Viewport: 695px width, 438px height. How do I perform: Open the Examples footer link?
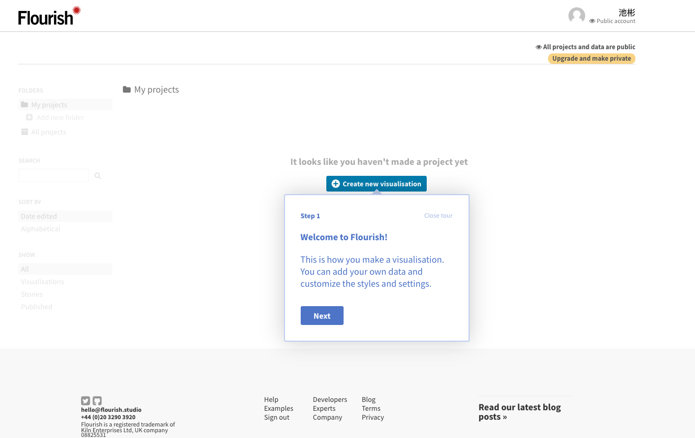point(279,408)
